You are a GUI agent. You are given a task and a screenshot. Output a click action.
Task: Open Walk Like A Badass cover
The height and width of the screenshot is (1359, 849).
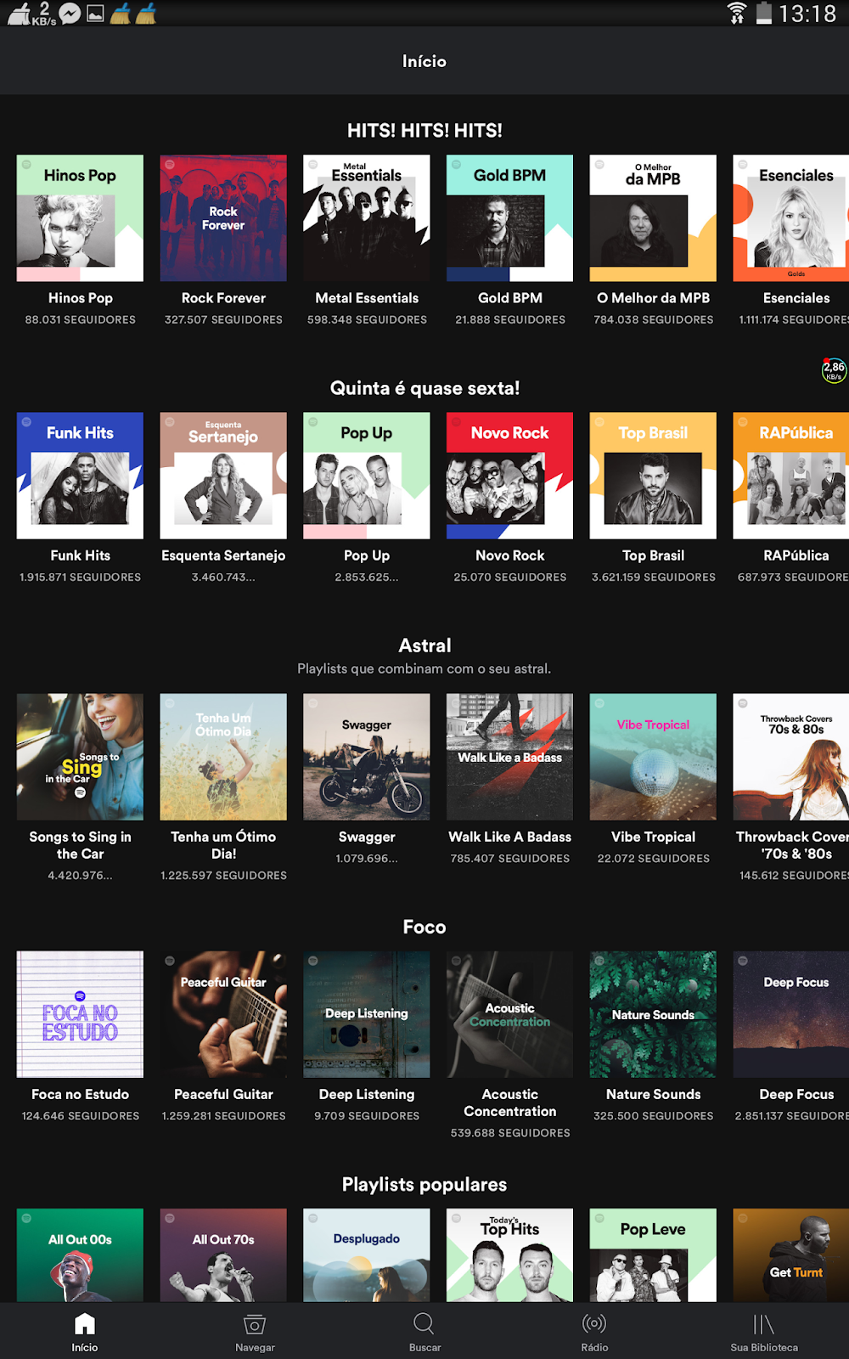click(x=510, y=757)
